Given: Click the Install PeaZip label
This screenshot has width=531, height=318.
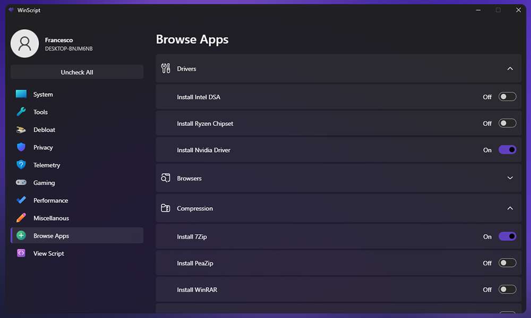Looking at the screenshot, I should tap(195, 263).
